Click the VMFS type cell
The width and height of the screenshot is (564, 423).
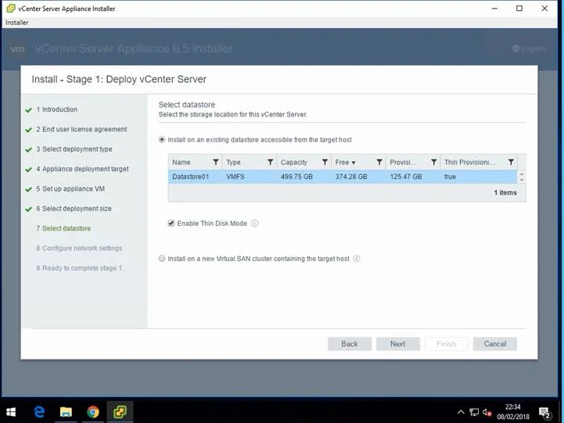[x=235, y=177]
